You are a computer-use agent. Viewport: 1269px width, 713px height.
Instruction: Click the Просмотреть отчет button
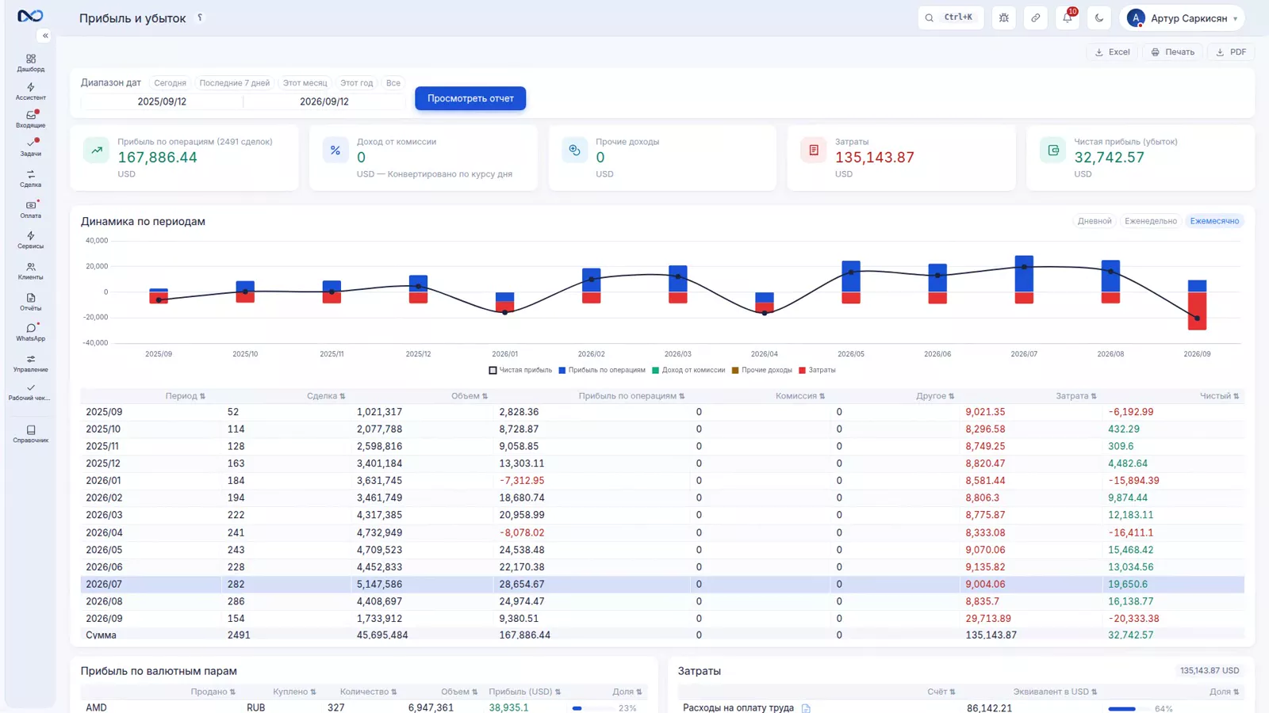point(470,98)
